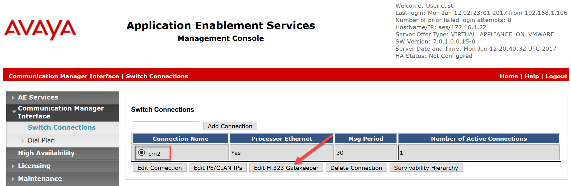Click the Avaya logo
This screenshot has width=571, height=186.
[40, 30]
